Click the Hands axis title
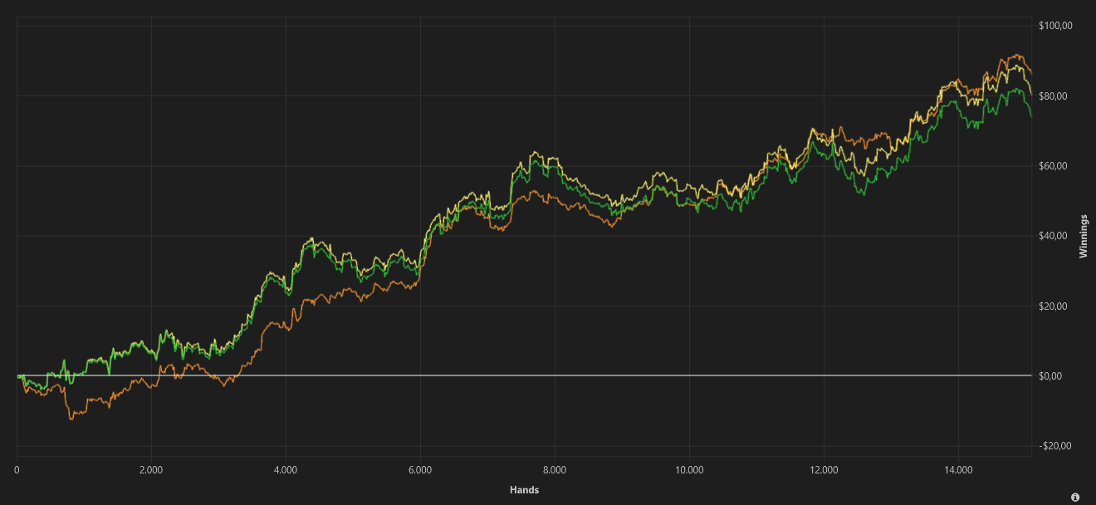The image size is (1096, 505). 524,490
